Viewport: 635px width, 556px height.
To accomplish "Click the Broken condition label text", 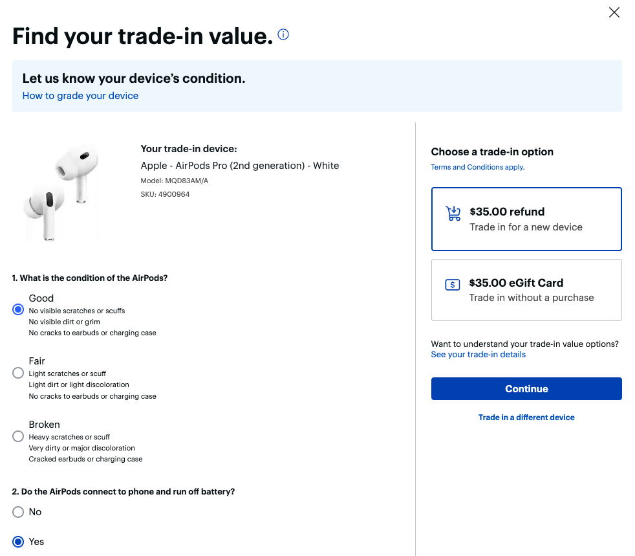I will pyautogui.click(x=45, y=425).
